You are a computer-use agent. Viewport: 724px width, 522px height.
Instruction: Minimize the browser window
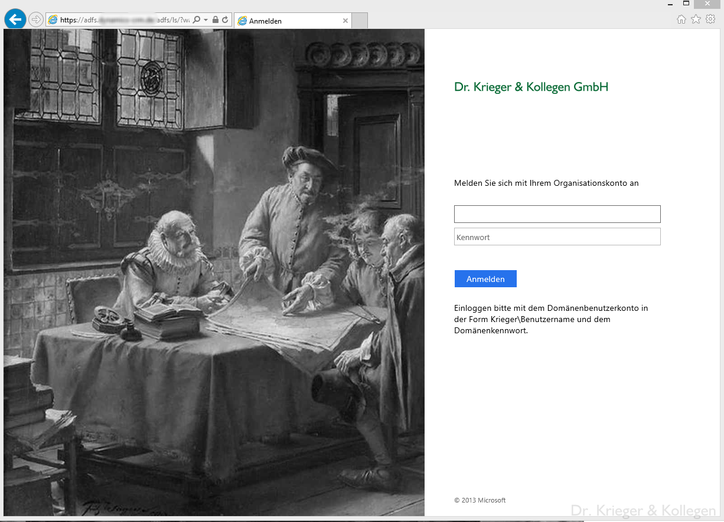[x=670, y=4]
